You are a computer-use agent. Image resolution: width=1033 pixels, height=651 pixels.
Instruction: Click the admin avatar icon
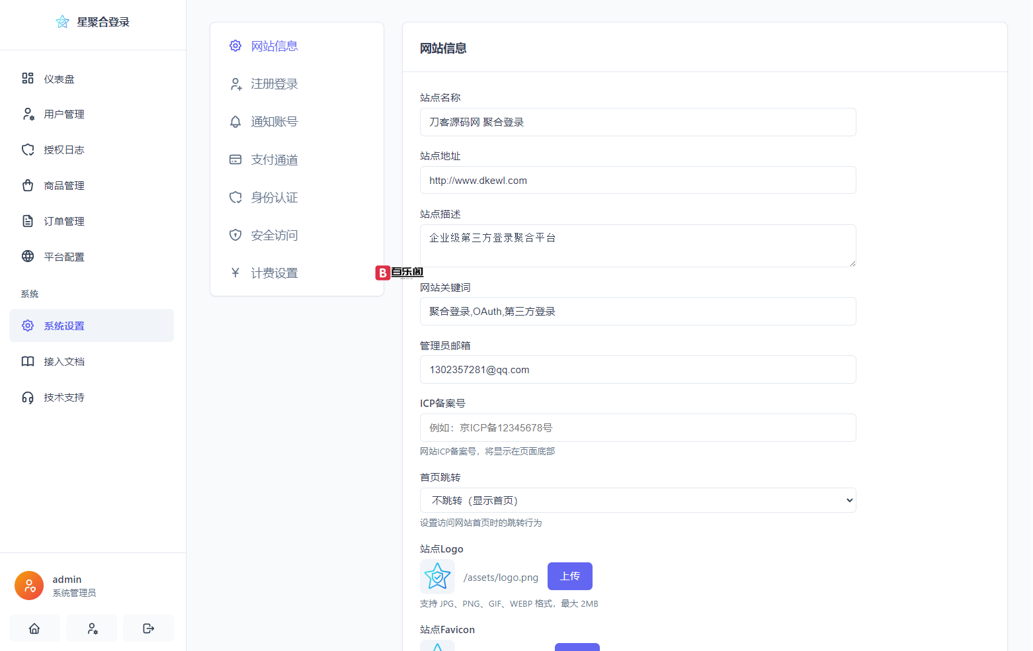point(29,586)
